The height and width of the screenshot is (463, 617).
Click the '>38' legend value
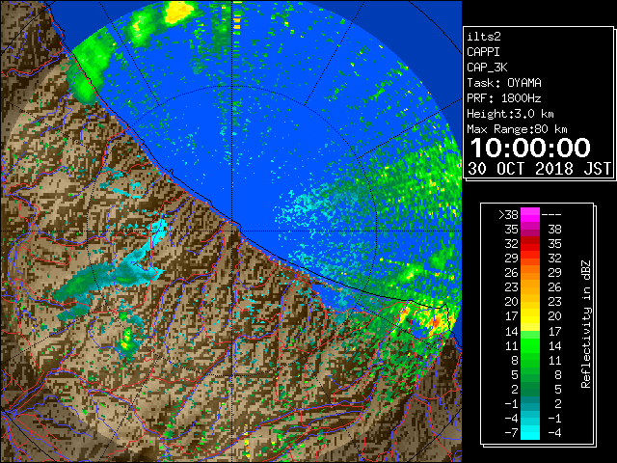click(x=508, y=215)
